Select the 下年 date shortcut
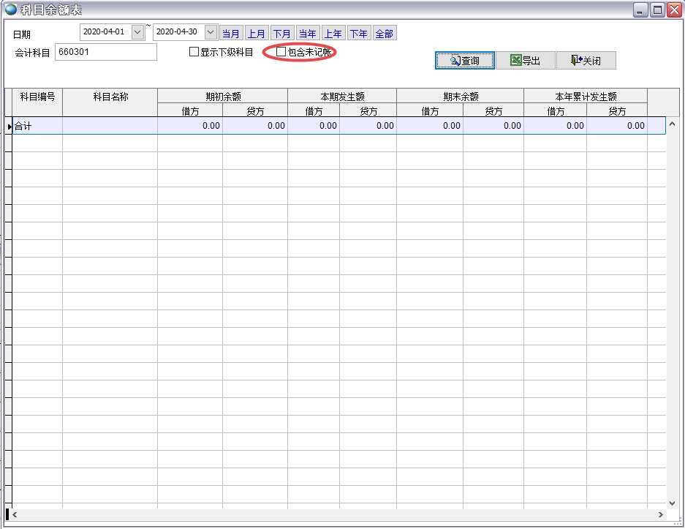The image size is (685, 529). [358, 34]
